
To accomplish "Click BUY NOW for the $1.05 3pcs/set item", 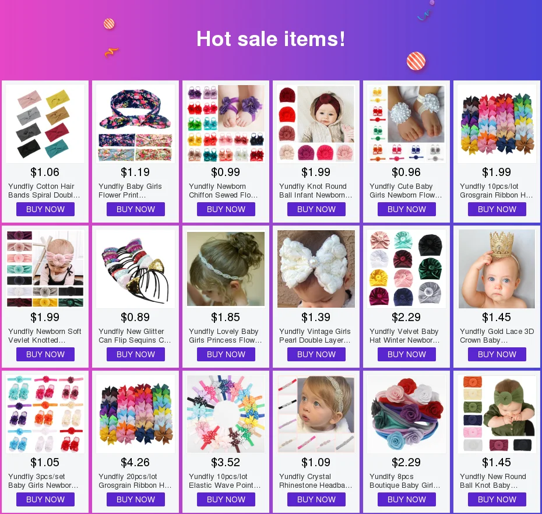I will pyautogui.click(x=45, y=499).
